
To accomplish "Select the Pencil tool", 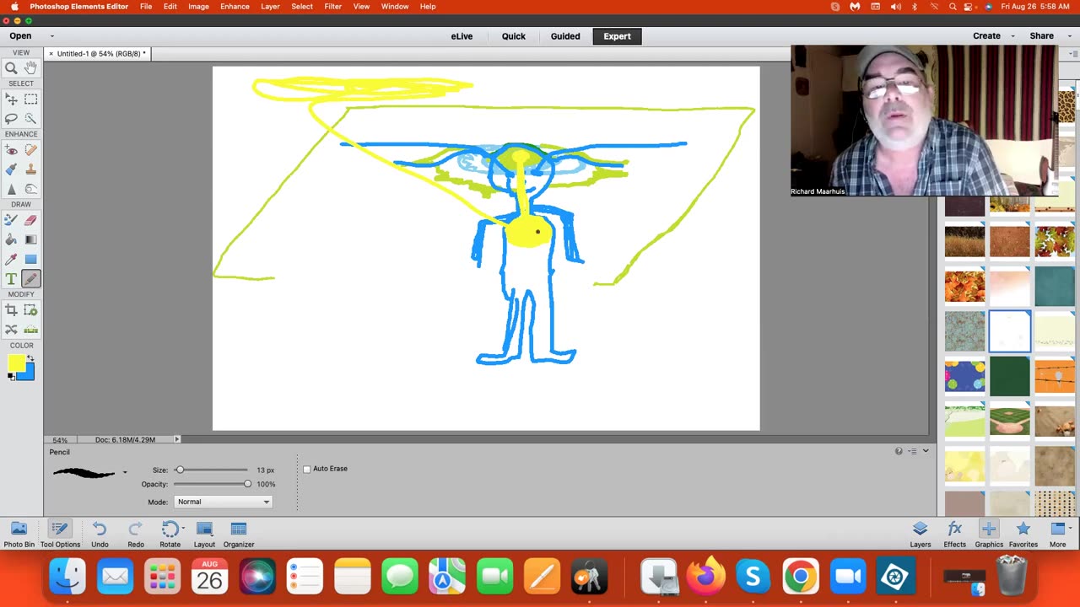I will click(x=31, y=279).
